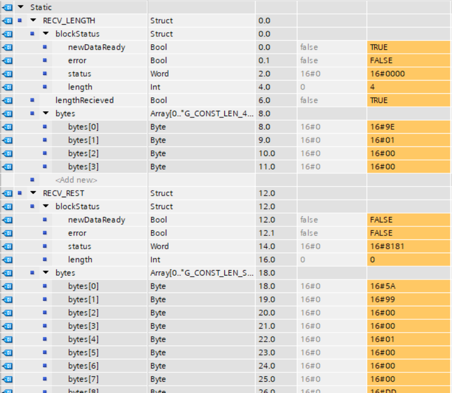
Task: Collapse blockStatus at offset 12.0
Action: click(x=46, y=206)
